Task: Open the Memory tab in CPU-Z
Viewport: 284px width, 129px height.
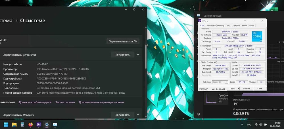Action: click(221, 26)
